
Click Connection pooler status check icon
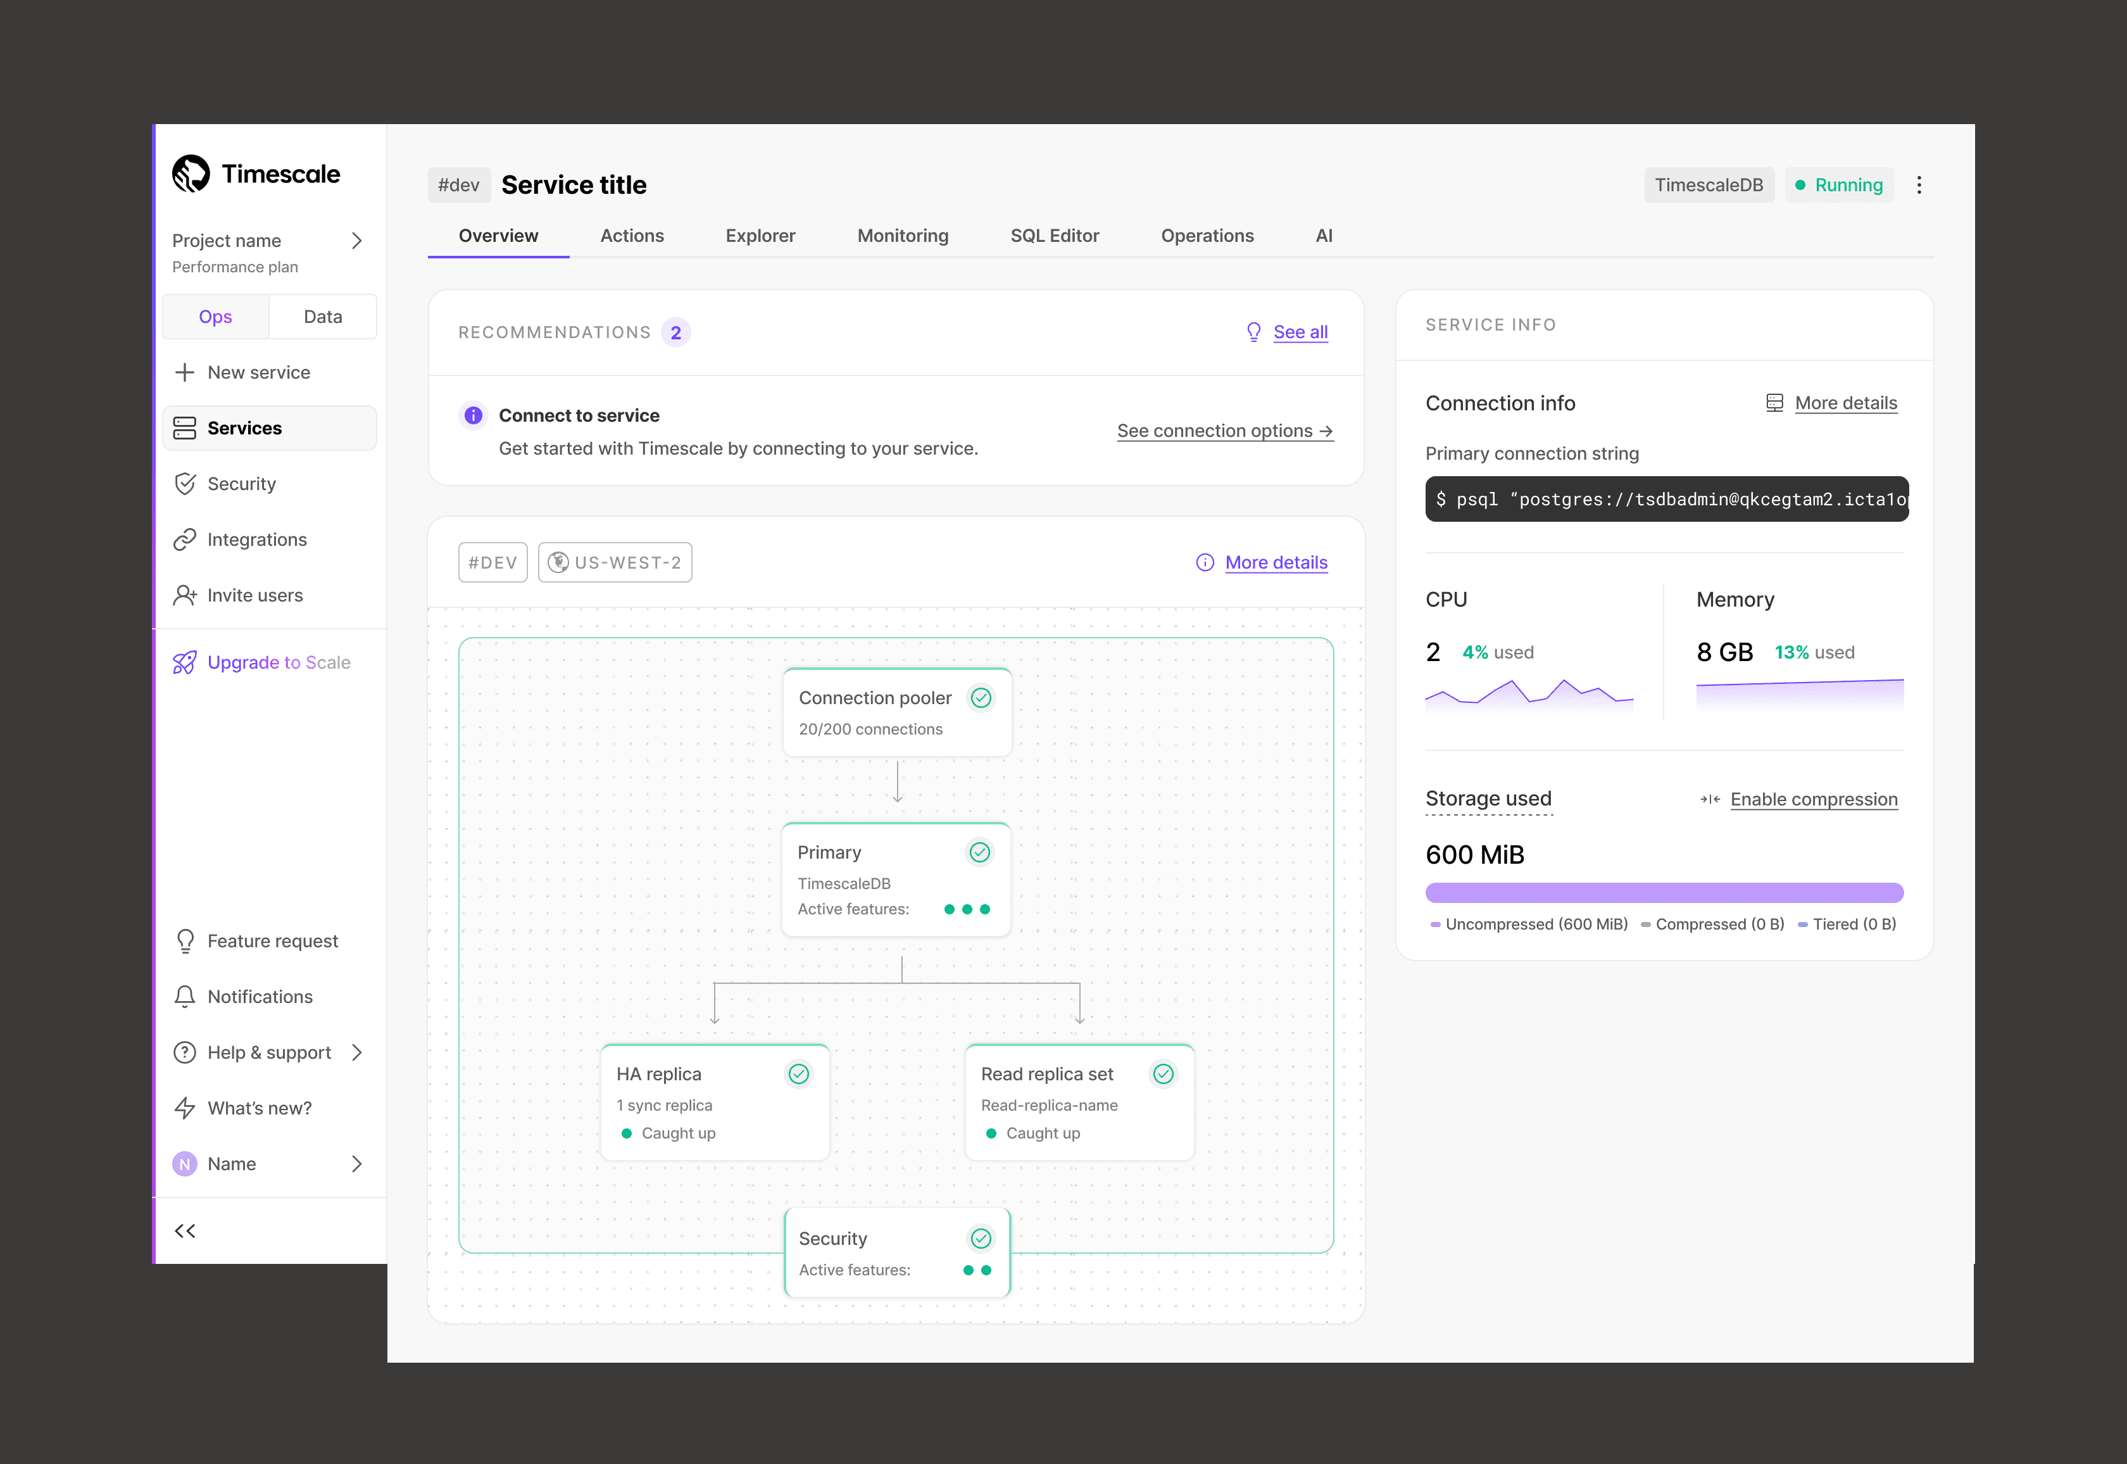[x=981, y=698]
